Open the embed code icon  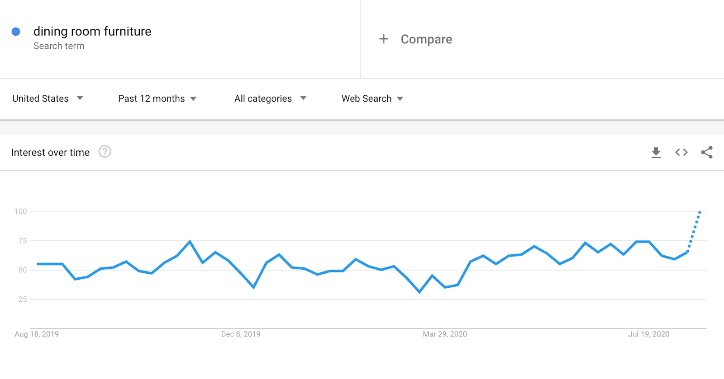coord(681,153)
